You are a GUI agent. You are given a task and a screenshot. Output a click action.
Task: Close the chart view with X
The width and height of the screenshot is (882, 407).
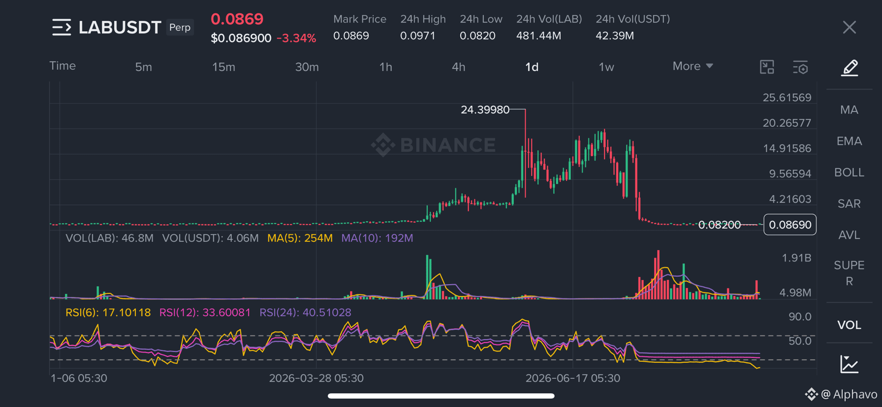point(850,27)
